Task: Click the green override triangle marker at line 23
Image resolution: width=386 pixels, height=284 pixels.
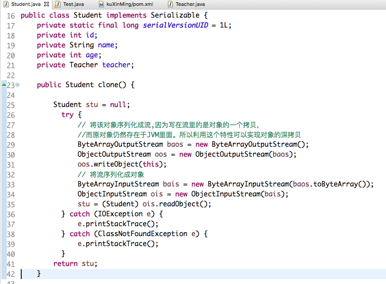Action: click(4, 84)
